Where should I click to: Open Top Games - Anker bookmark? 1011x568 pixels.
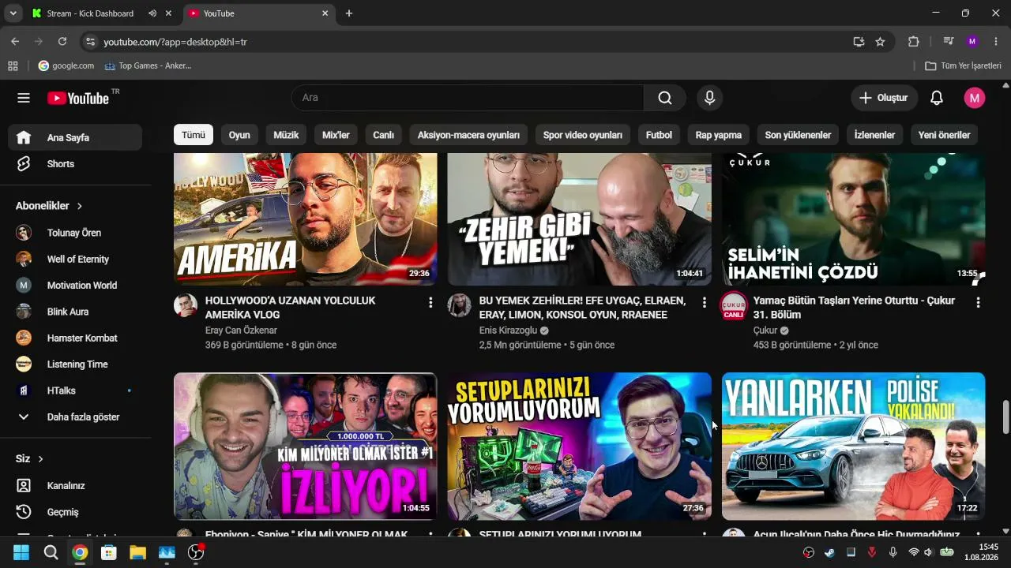(x=148, y=66)
